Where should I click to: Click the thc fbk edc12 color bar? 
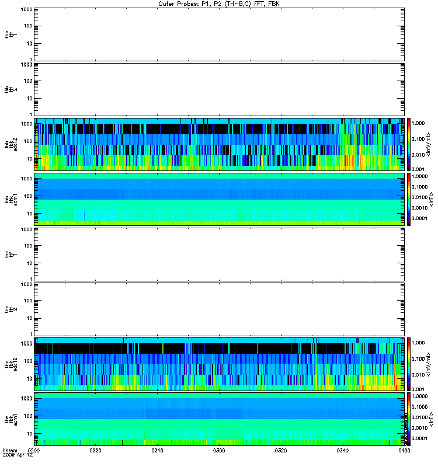[x=409, y=364]
